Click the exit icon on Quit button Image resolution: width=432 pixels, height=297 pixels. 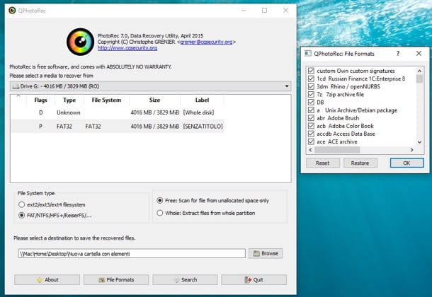248,280
